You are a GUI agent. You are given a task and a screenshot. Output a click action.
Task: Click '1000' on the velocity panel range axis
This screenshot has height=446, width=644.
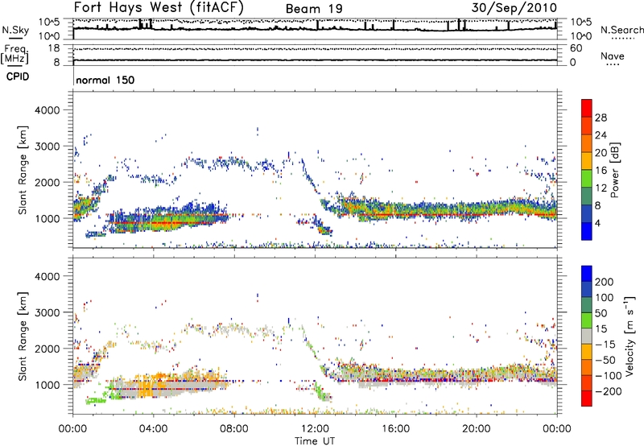pos(47,385)
